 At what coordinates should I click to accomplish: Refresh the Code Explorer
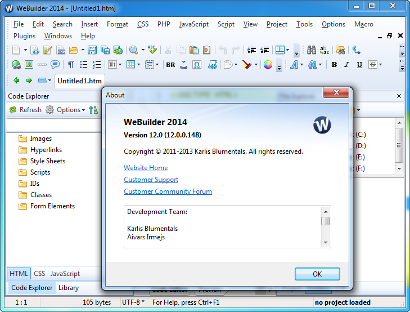(25, 110)
